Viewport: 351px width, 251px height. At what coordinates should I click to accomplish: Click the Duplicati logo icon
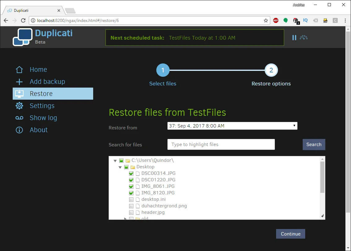click(x=22, y=37)
